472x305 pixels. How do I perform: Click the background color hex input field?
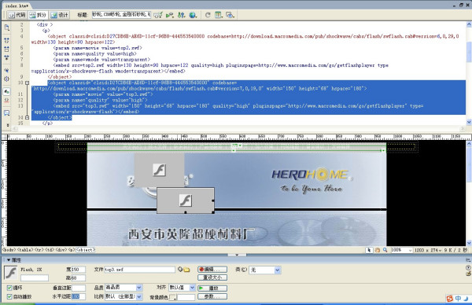point(186,297)
